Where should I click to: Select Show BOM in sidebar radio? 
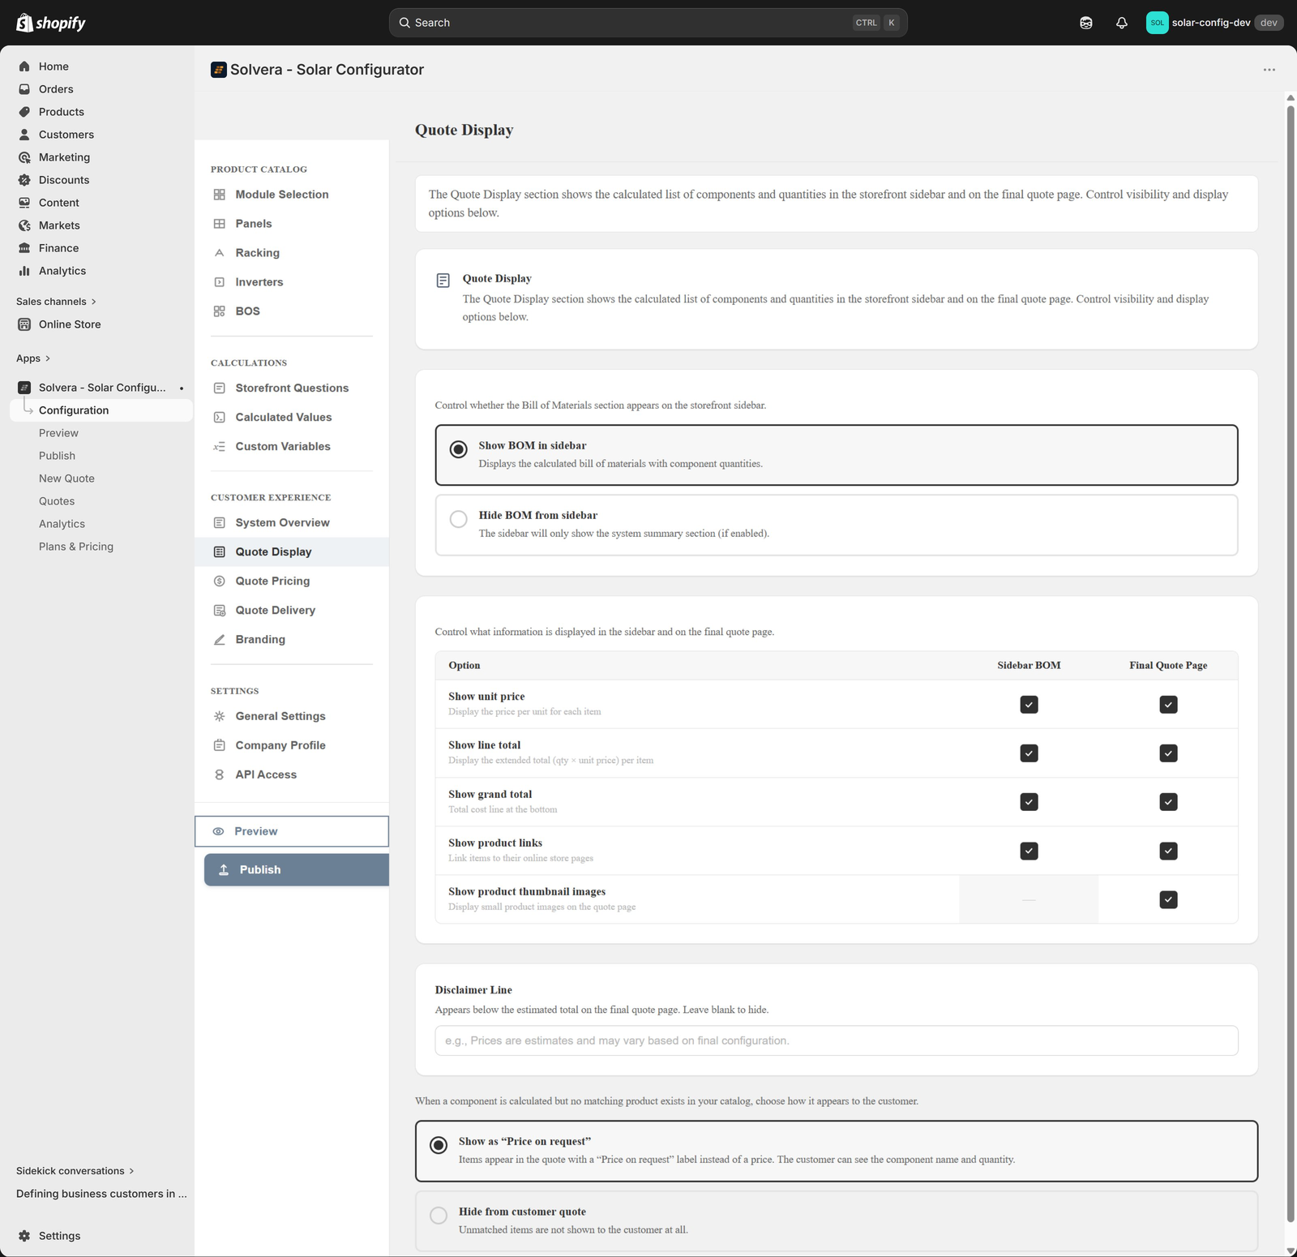[459, 449]
